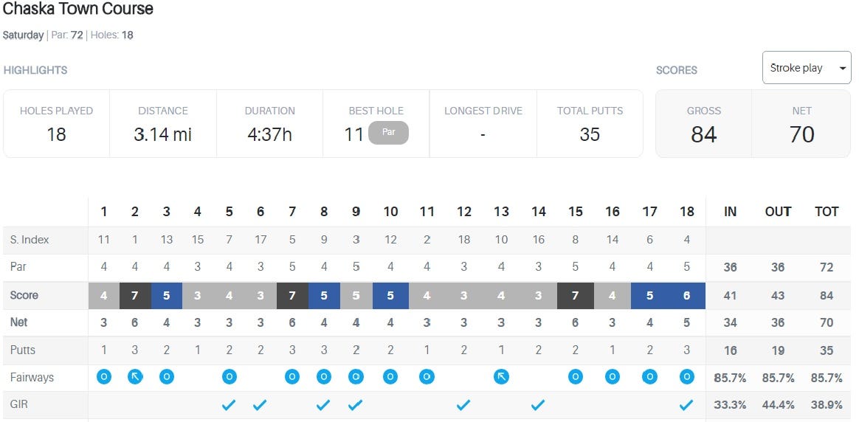Click hole 1 fairway hit icon
The width and height of the screenshot is (859, 422).
click(x=104, y=377)
